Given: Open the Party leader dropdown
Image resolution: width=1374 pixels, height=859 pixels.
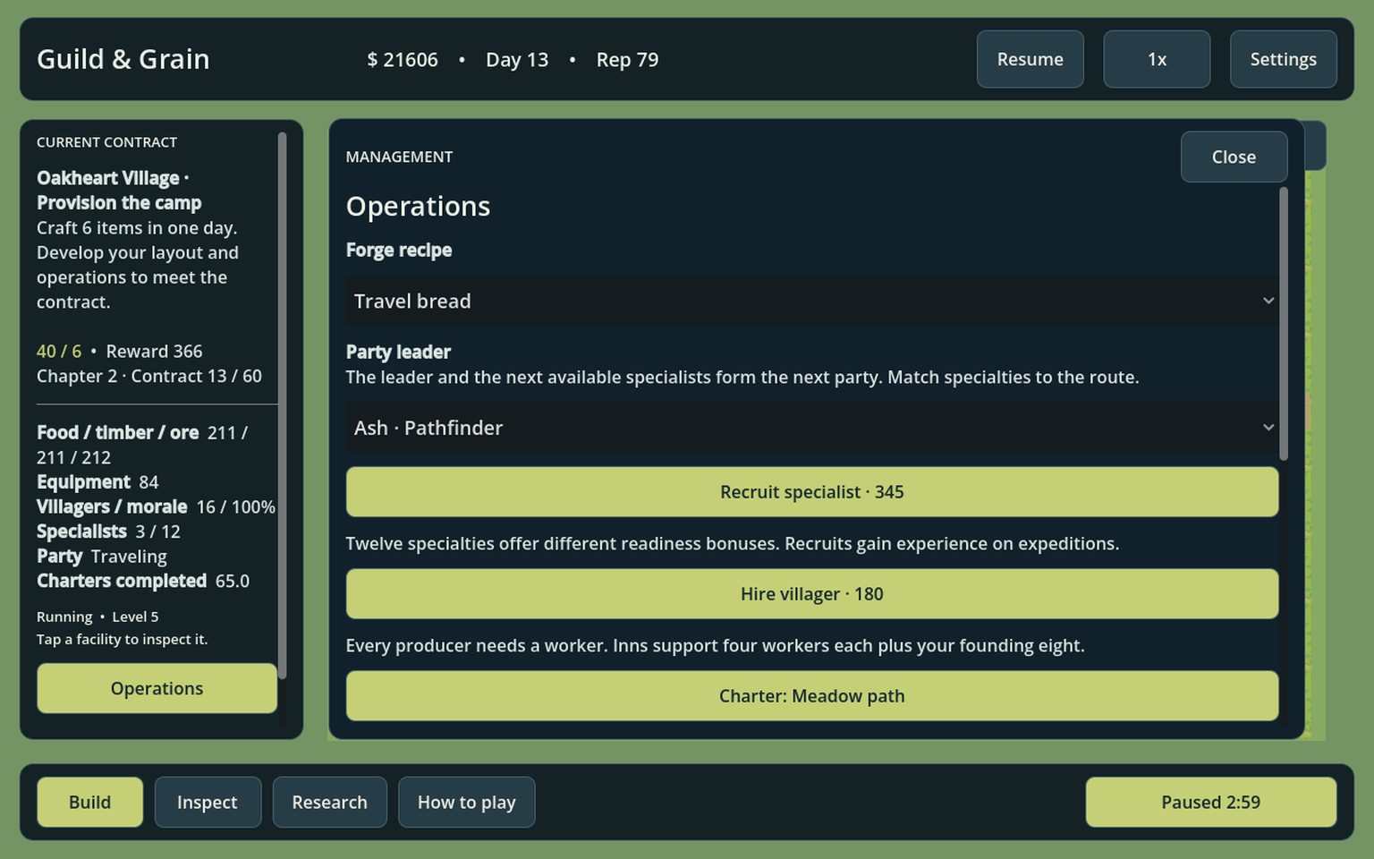Looking at the screenshot, I should pyautogui.click(x=812, y=428).
